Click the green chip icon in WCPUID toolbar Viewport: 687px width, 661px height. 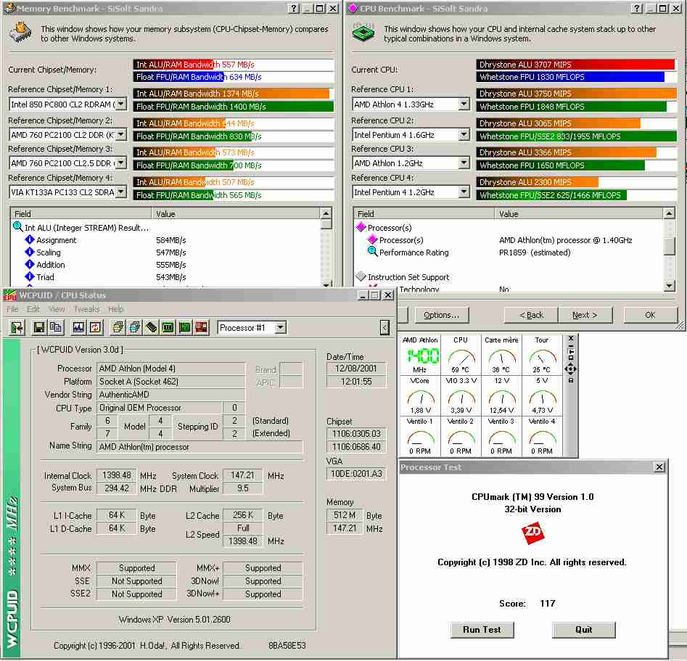point(168,327)
